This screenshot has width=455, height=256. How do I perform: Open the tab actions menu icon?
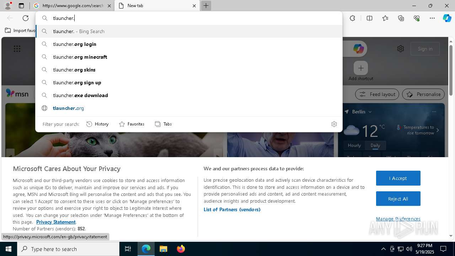(x=21, y=6)
